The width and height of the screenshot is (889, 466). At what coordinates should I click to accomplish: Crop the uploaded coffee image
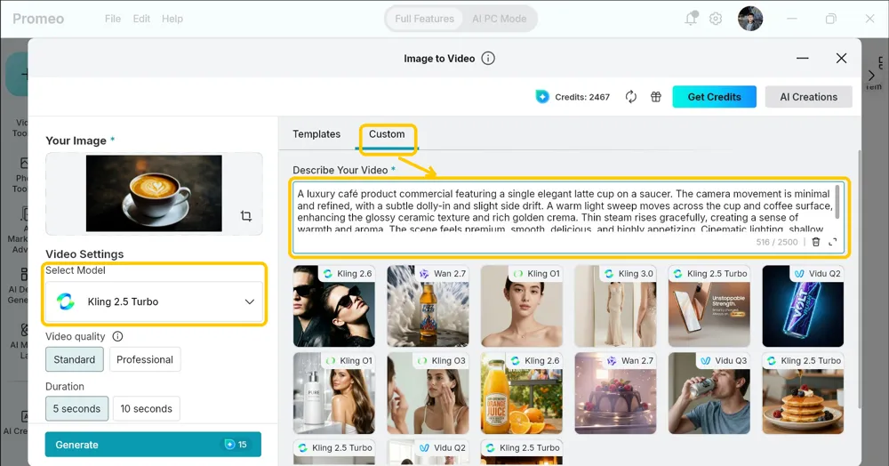point(246,216)
